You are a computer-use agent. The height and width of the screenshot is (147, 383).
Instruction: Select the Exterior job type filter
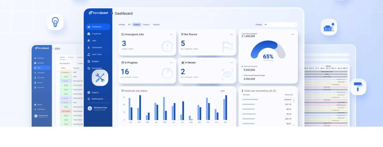147,25
